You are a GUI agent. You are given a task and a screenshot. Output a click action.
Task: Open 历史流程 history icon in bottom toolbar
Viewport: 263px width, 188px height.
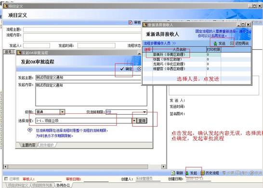click(203, 173)
